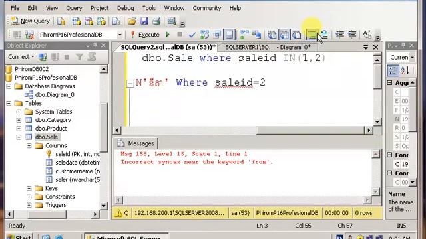Screen dimensions: 426x239
Task: Click the Change Connection icon
Action: [x=29, y=35]
